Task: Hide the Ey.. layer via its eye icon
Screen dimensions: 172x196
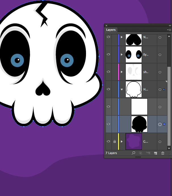Action: (x=108, y=54)
